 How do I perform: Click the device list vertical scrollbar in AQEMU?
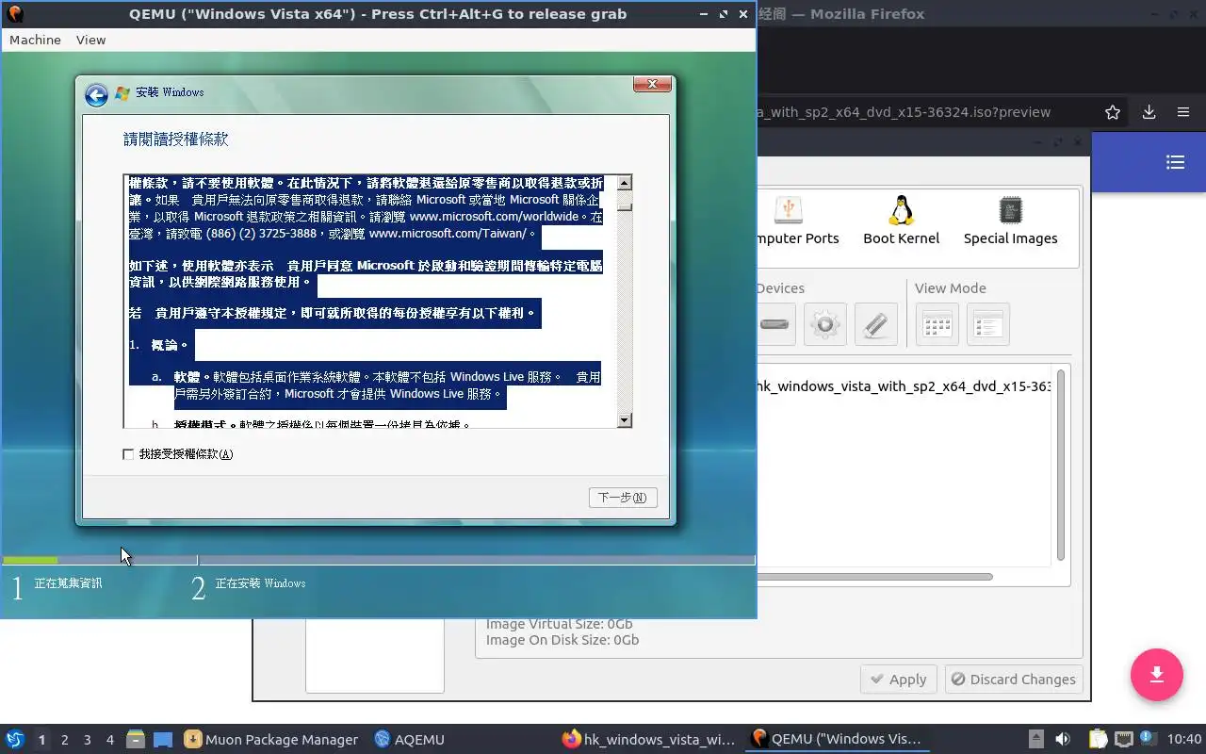[1061, 465]
